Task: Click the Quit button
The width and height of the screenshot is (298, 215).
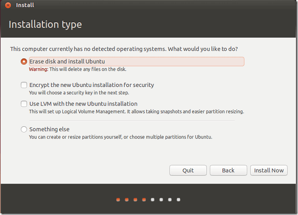Action: [188, 170]
